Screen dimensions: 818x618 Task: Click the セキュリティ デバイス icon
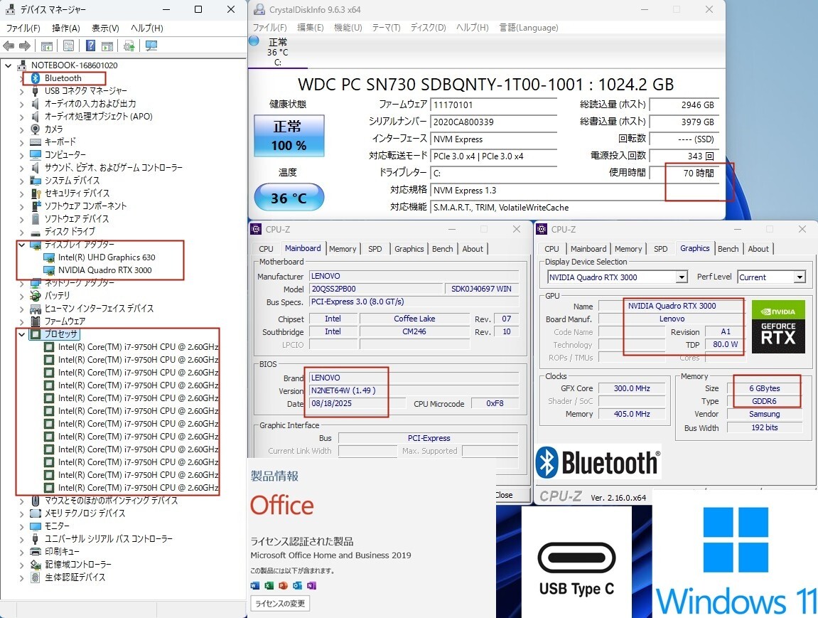pyautogui.click(x=36, y=193)
